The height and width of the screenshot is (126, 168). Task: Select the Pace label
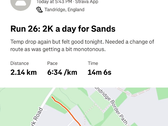tap(52, 63)
